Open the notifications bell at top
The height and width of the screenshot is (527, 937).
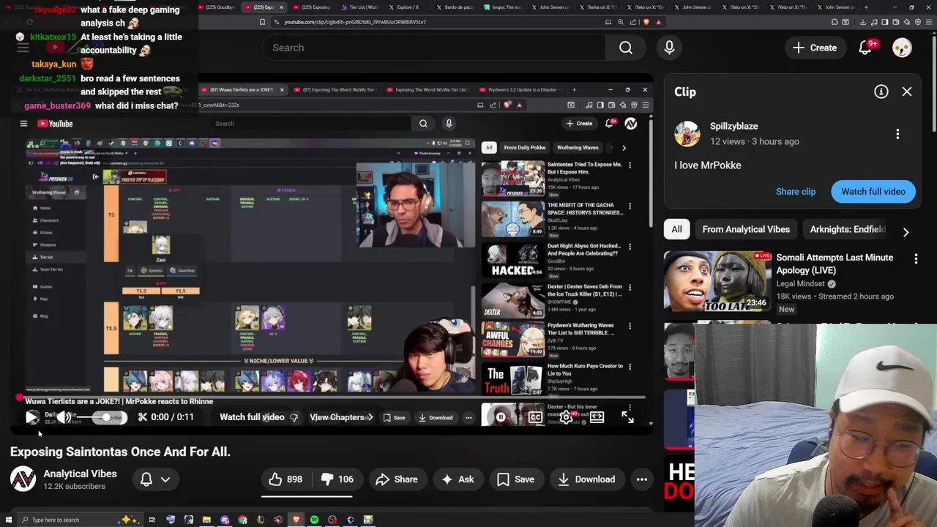point(865,48)
